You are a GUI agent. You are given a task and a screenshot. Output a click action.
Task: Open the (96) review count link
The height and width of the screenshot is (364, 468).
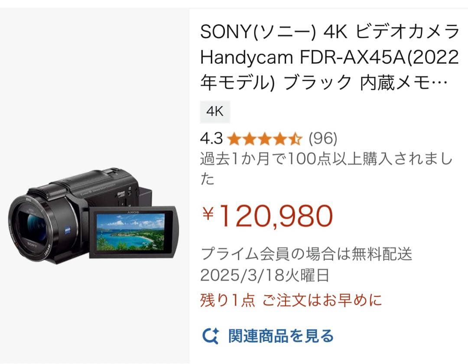pos(323,139)
